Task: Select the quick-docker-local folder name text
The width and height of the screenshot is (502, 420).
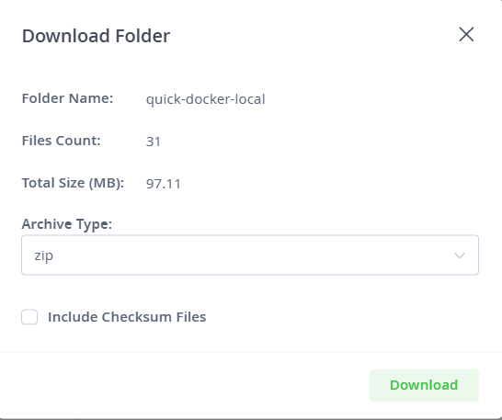Action: pos(206,99)
